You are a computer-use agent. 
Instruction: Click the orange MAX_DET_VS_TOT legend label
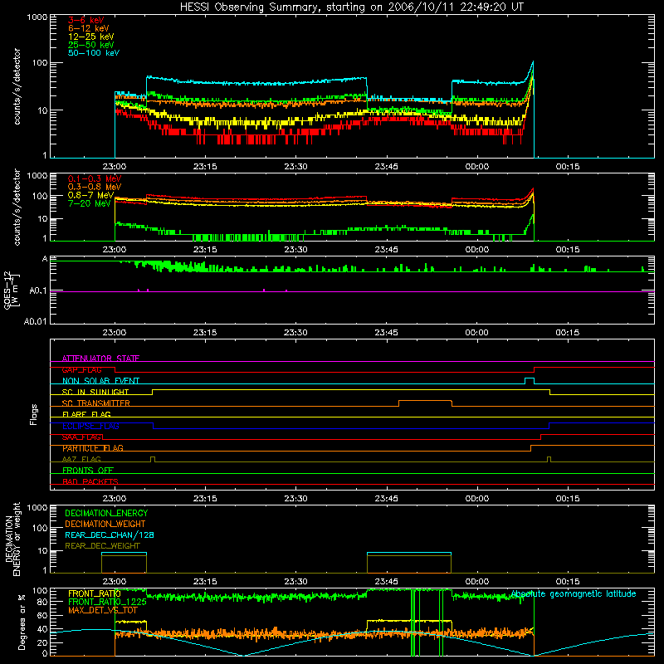click(x=103, y=610)
